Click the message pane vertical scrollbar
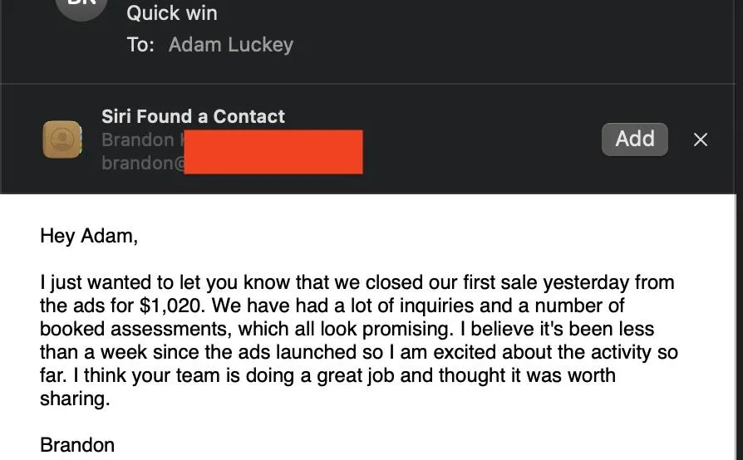 point(739,326)
